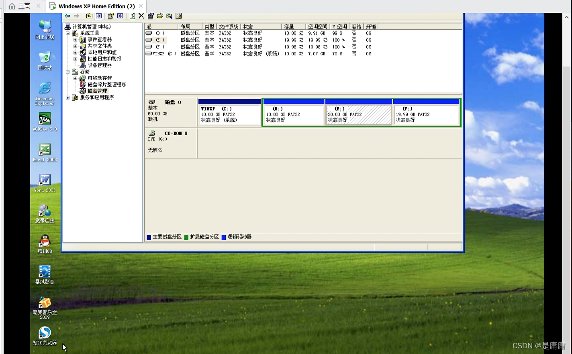Sort by the 容量 column header
This screenshot has height=354, width=572.
294,26
